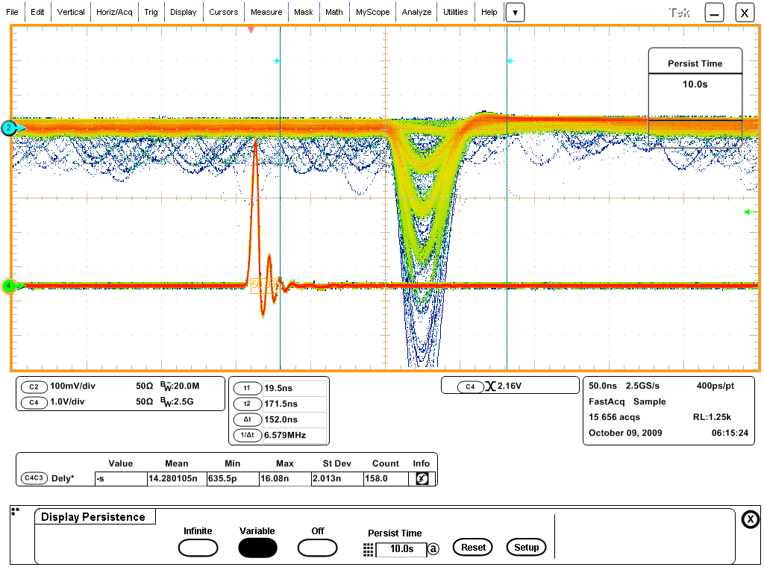Open the Horiz/Acq menu

pos(114,12)
